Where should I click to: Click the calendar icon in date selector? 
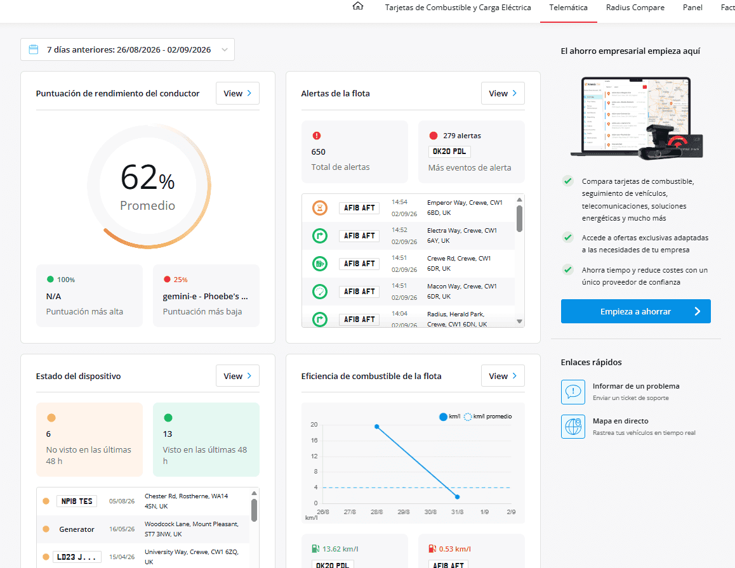(33, 49)
